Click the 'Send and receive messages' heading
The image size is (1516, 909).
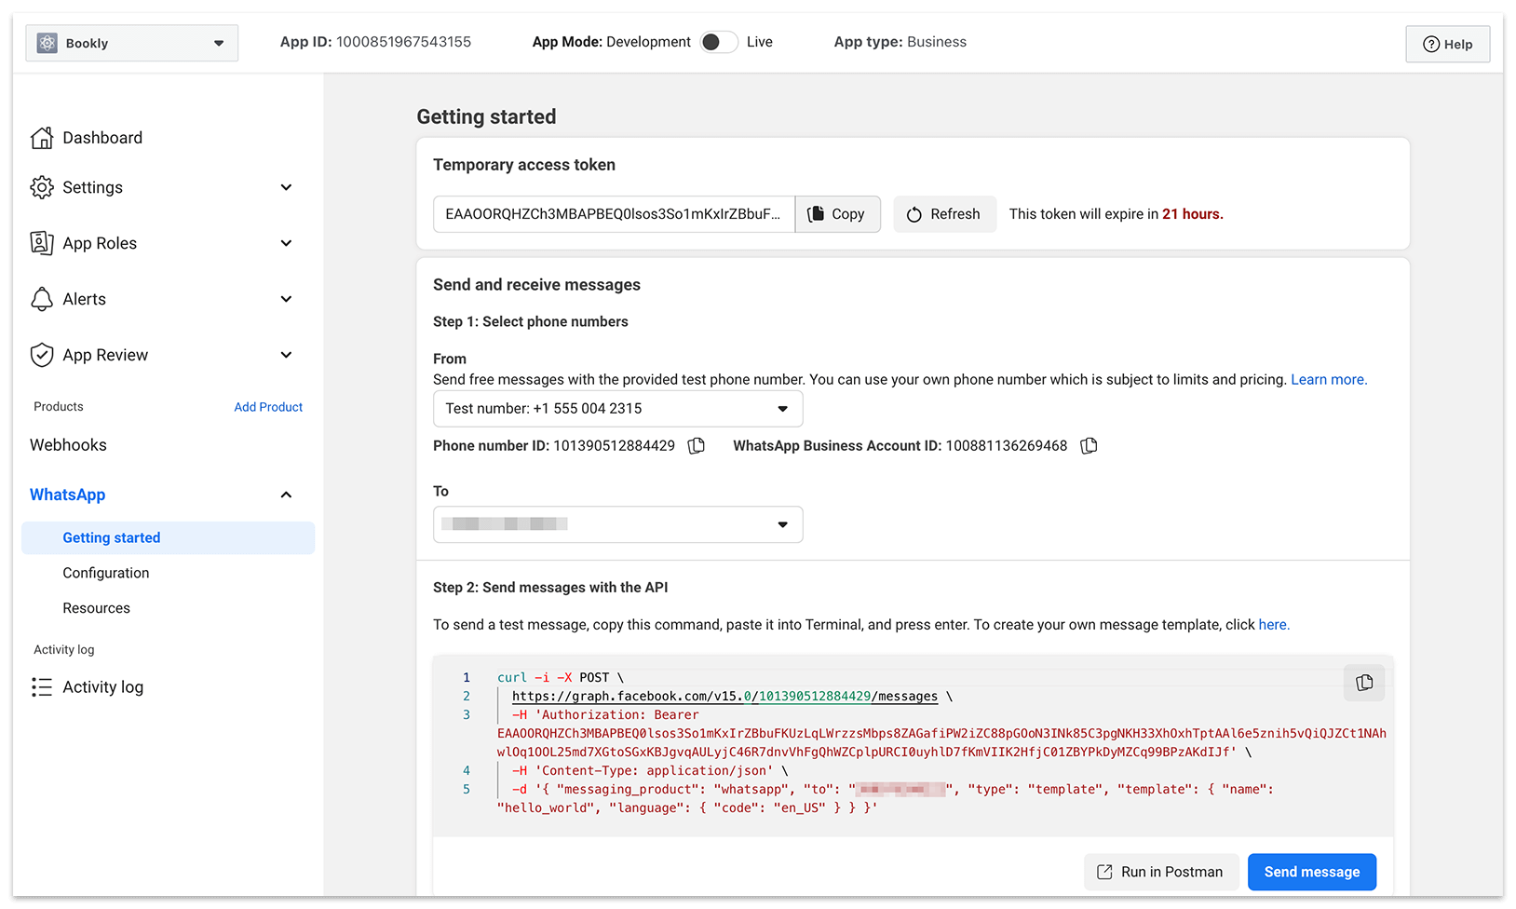[536, 285]
